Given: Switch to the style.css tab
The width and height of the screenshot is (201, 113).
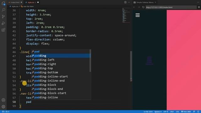Looking at the screenshot, I should pos(31,2).
